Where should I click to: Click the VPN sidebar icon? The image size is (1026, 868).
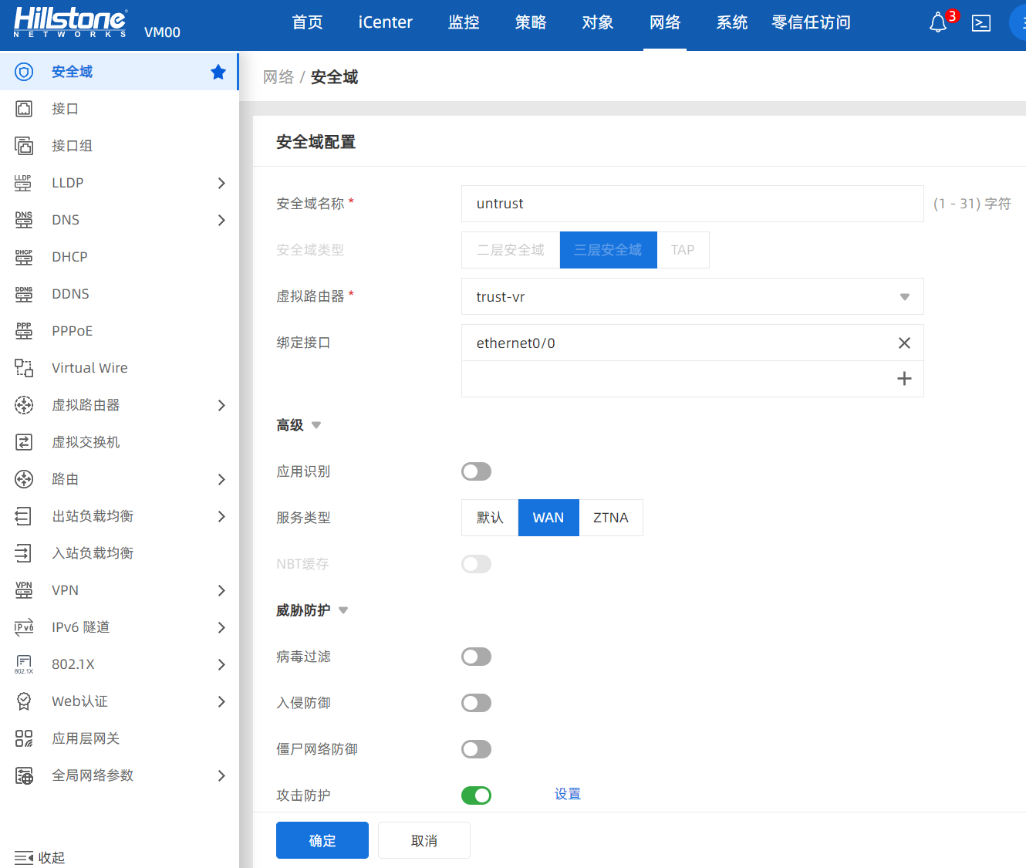click(x=24, y=590)
